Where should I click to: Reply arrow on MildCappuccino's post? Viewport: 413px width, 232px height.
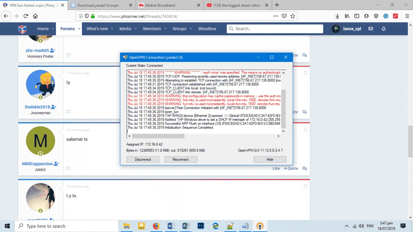305,168
